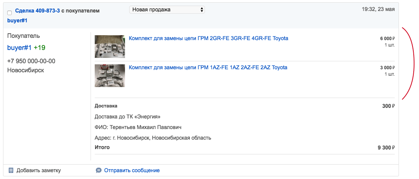The image size is (419, 179).
Task: Open the Новая продажа status dropdown
Action: tap(167, 10)
